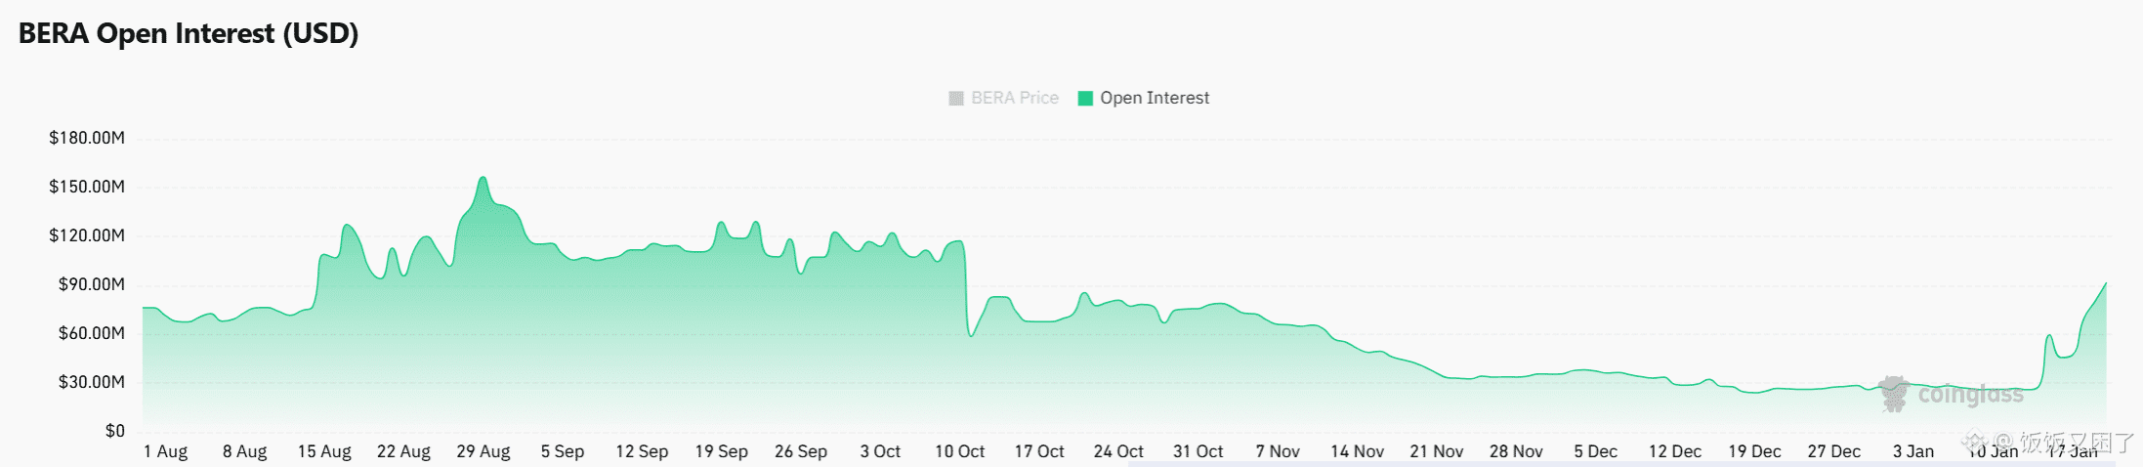Select the 10 Oct date label
The height and width of the screenshot is (467, 2143).
pos(959,451)
